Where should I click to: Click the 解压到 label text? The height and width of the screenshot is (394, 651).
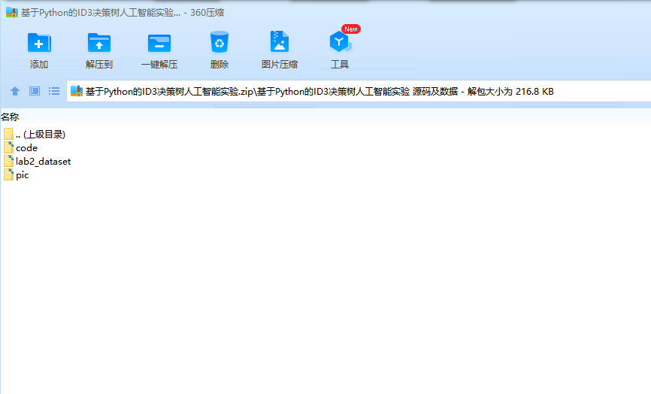tap(99, 65)
